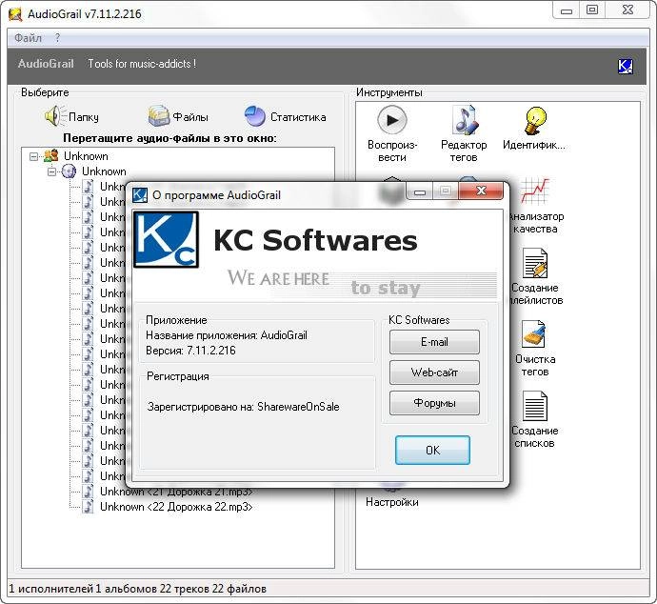Viewport: 657px width, 604px height.
Task: Collapse the Unknown artist tree node
Action: (33, 156)
